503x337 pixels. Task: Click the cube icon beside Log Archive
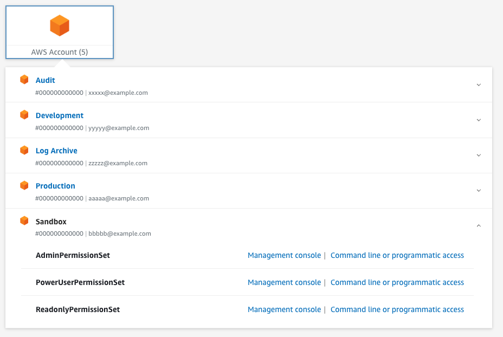coord(24,150)
